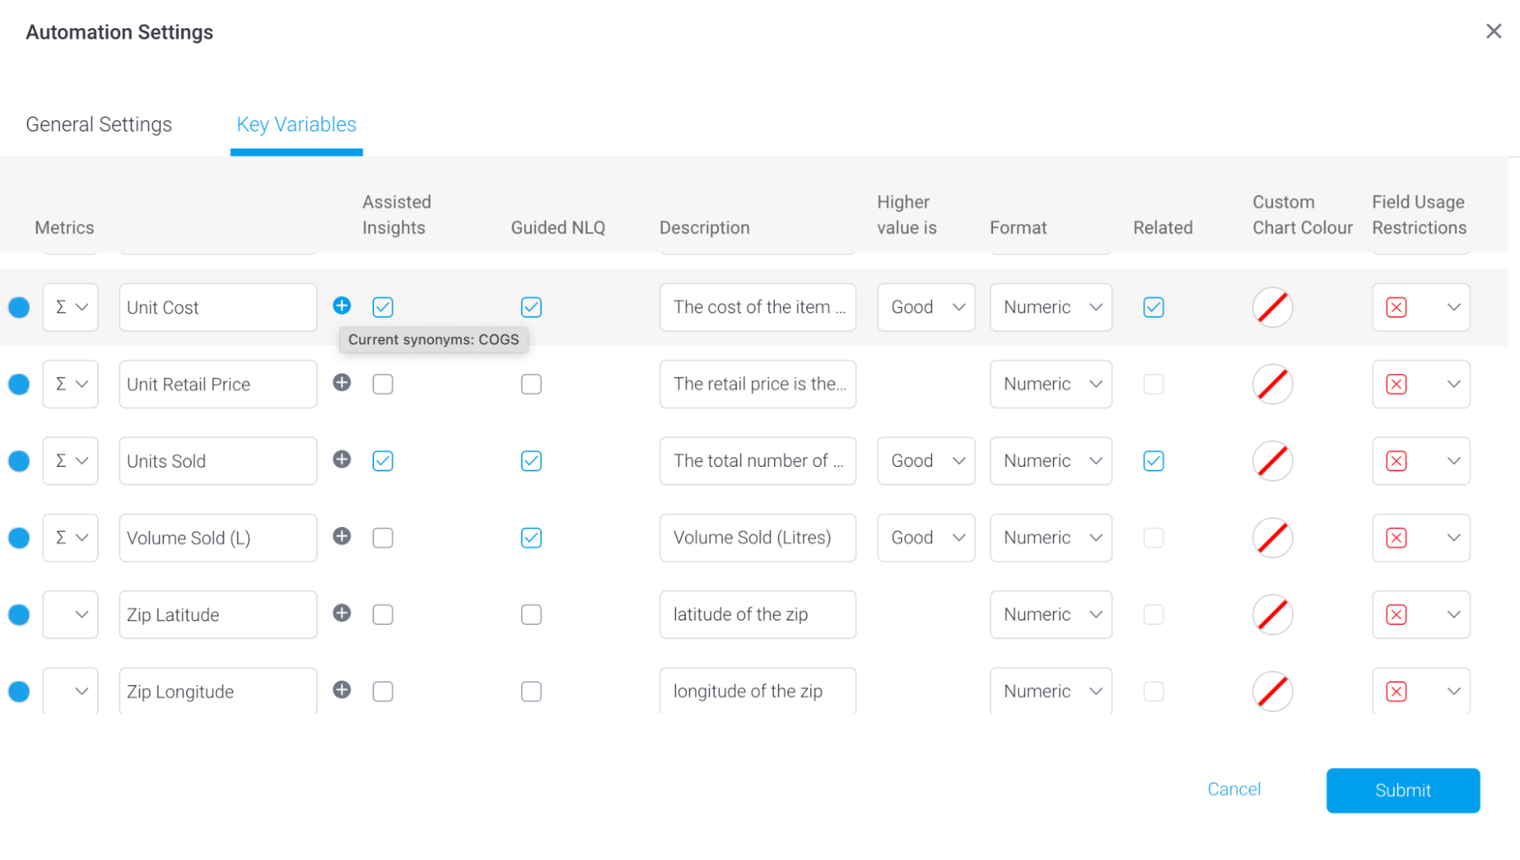Close the Automation Settings dialog
The height and width of the screenshot is (860, 1520).
[x=1493, y=31]
